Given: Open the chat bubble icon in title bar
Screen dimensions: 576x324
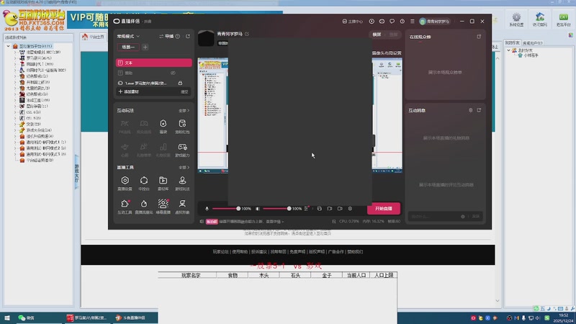Looking at the screenshot, I should (x=392, y=22).
